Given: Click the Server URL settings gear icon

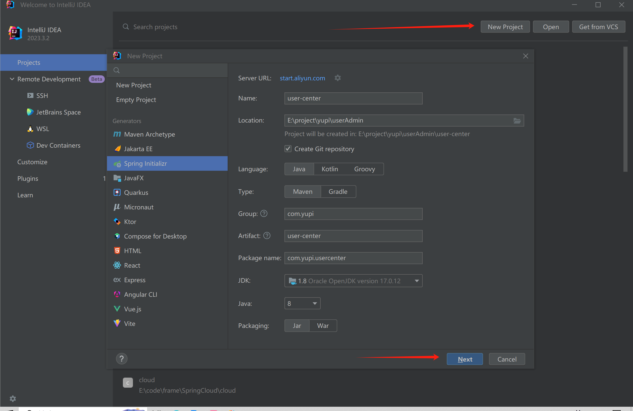Looking at the screenshot, I should pos(337,78).
